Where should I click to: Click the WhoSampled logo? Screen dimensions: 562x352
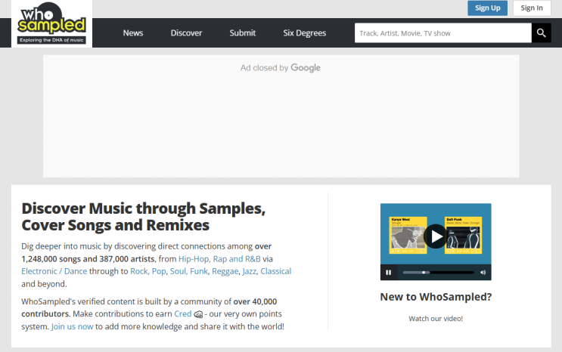51,23
